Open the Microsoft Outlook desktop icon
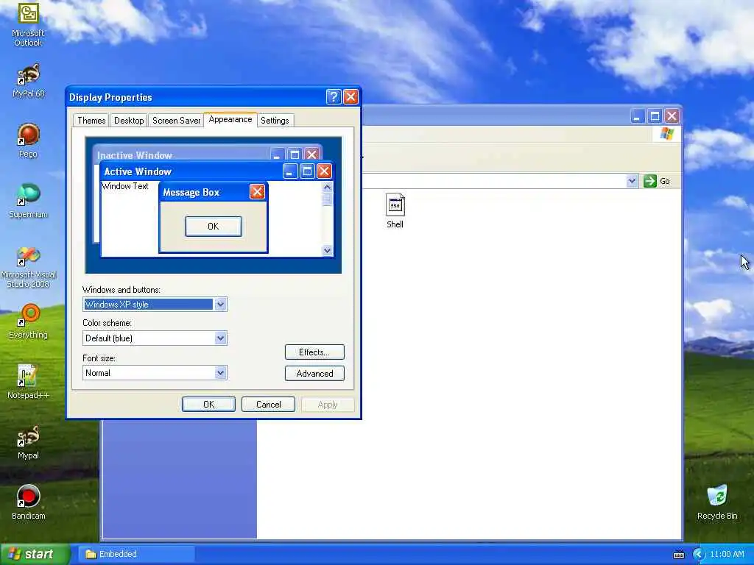 coord(28,24)
